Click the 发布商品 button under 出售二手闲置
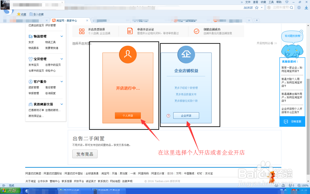The height and width of the screenshot is (194, 310). pyautogui.click(x=85, y=154)
